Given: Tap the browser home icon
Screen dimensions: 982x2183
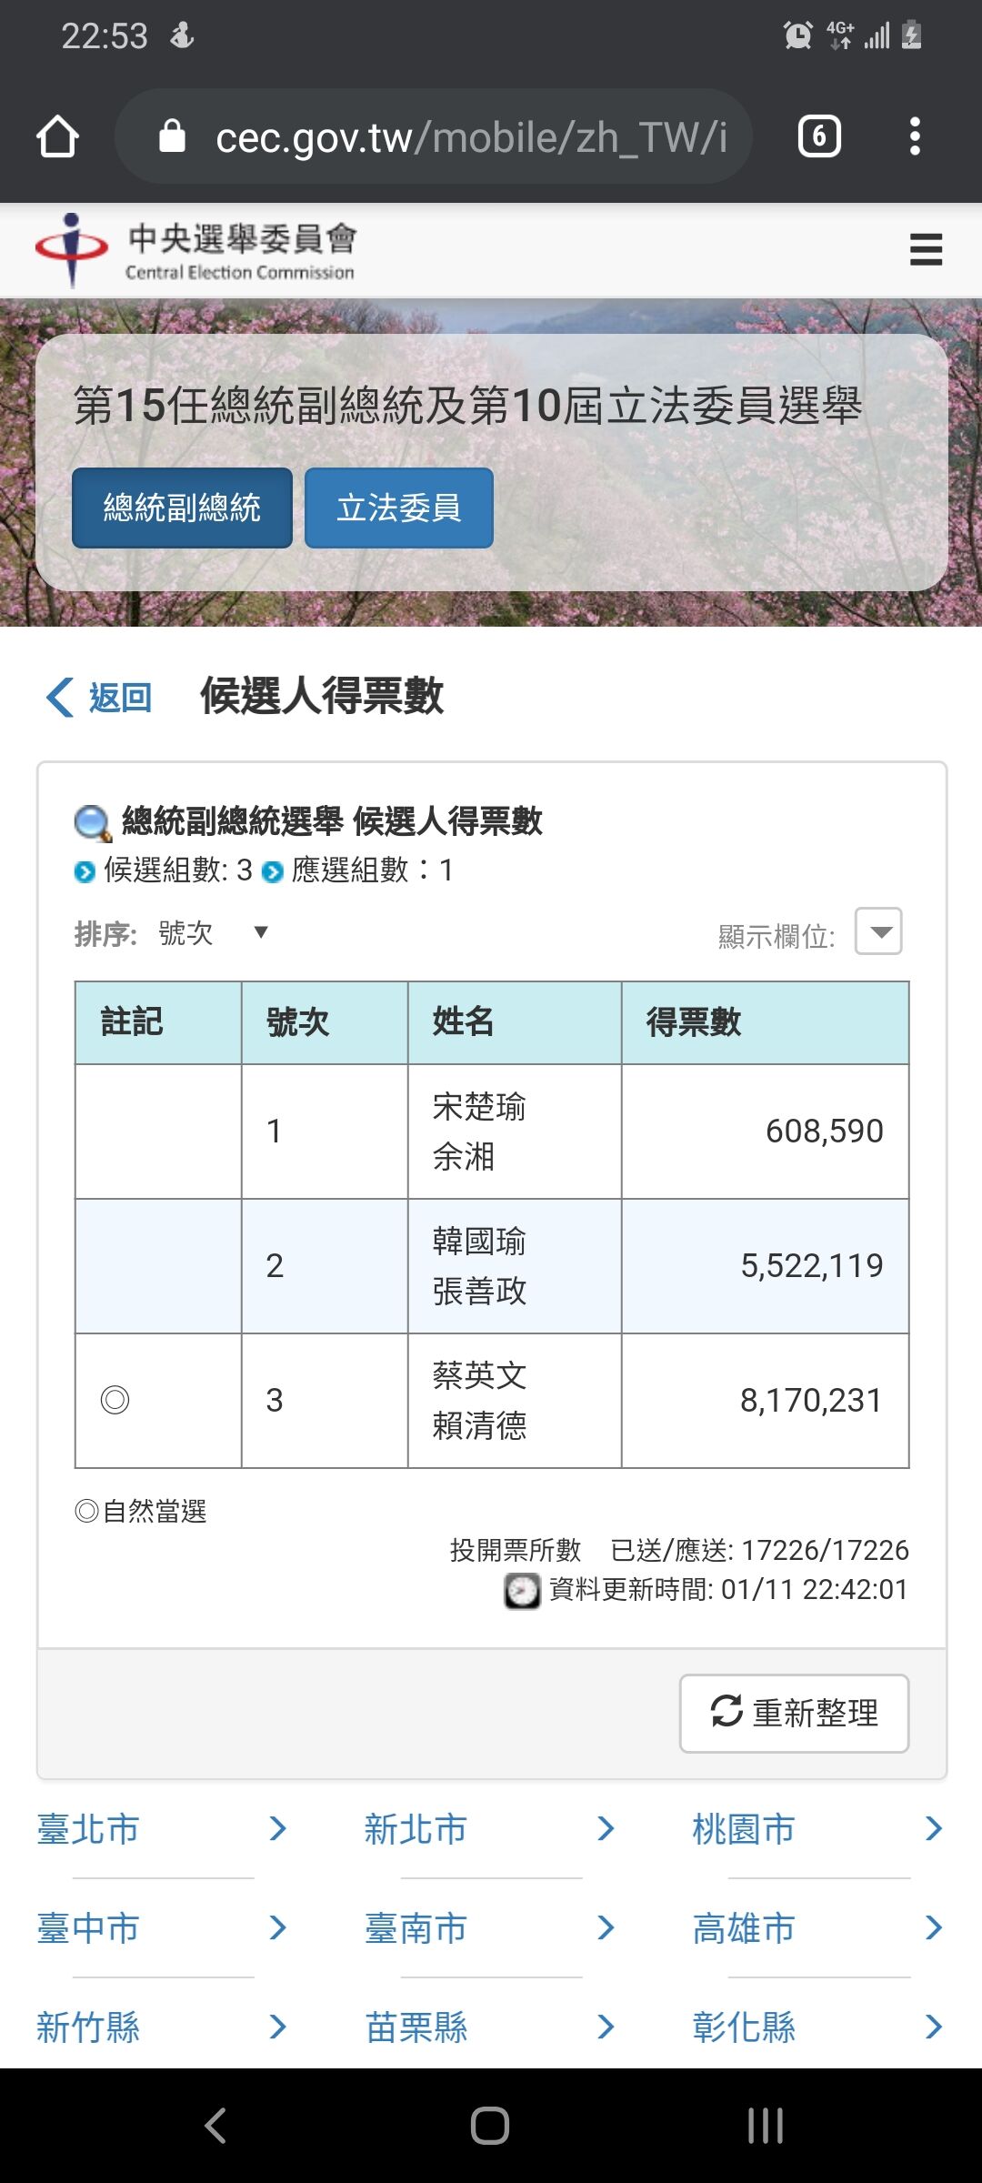Looking at the screenshot, I should coord(57,137).
